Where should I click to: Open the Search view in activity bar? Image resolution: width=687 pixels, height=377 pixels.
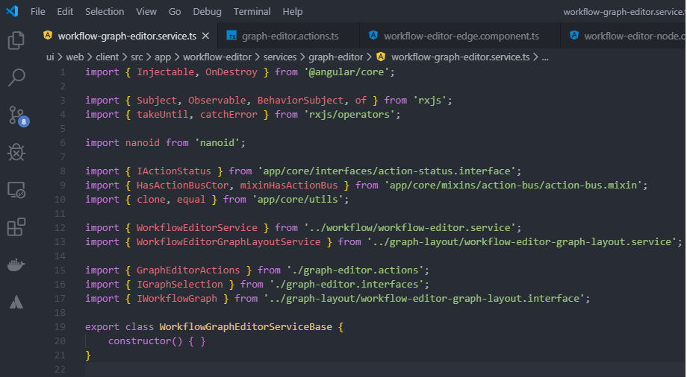click(x=16, y=77)
